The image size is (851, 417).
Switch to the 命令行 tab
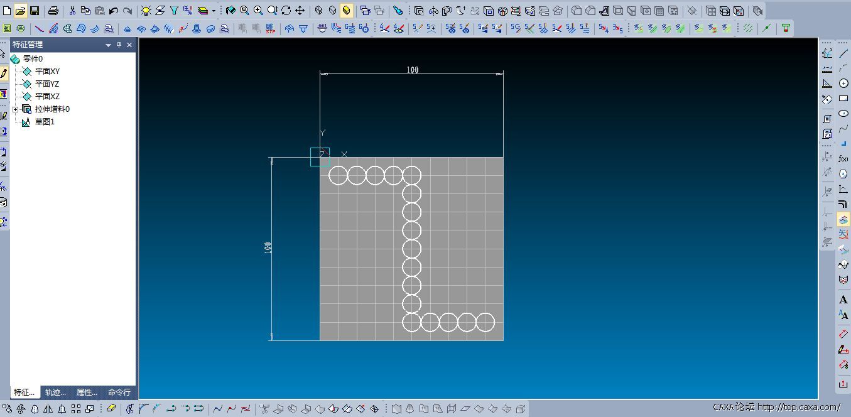[119, 393]
